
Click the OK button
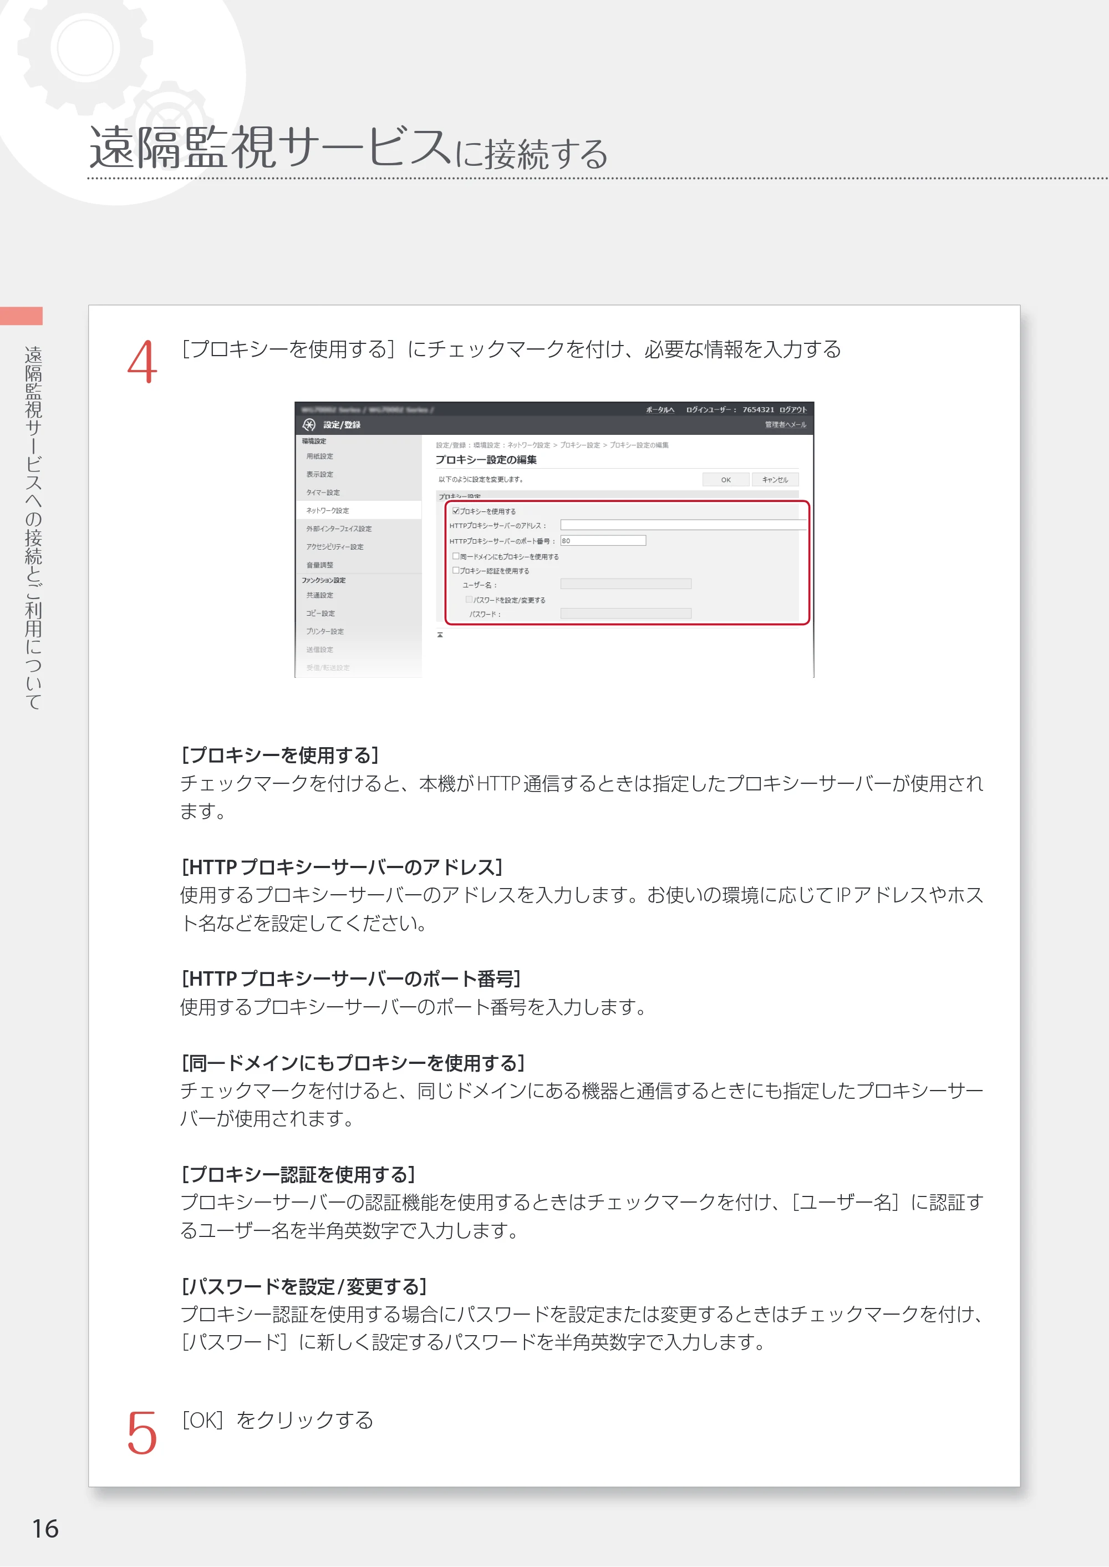coord(726,479)
